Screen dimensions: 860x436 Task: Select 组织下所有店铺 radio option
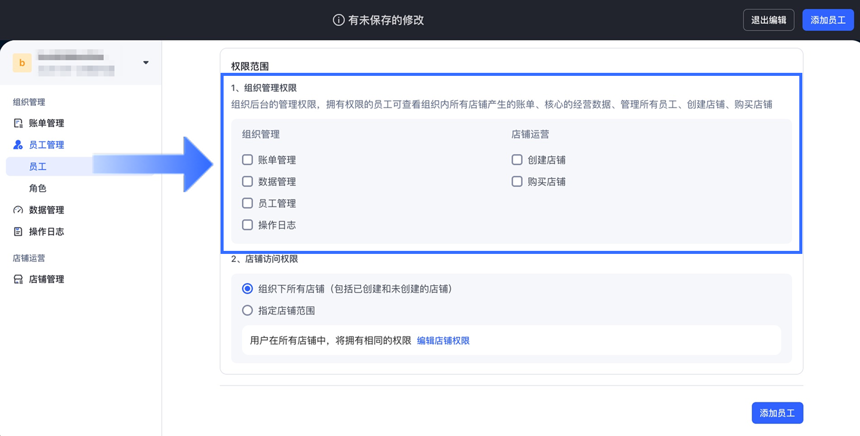[x=247, y=289]
